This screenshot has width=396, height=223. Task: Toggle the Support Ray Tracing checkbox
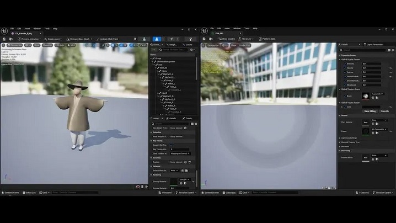coord(171,145)
